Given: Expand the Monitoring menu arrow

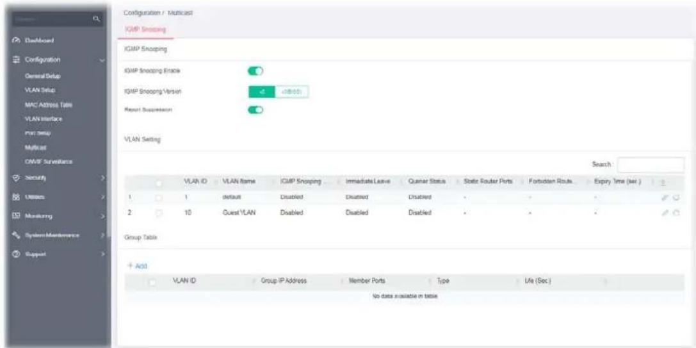Looking at the screenshot, I should (x=102, y=217).
